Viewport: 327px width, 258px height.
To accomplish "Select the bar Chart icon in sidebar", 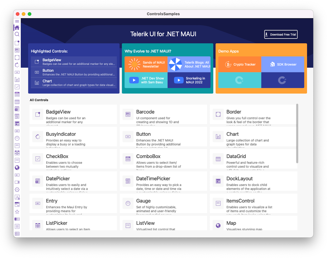I will pos(17,80).
